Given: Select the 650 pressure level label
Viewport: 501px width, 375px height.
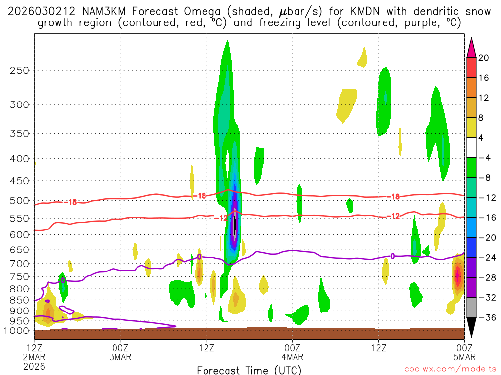Looking at the screenshot, I should [x=20, y=250].
